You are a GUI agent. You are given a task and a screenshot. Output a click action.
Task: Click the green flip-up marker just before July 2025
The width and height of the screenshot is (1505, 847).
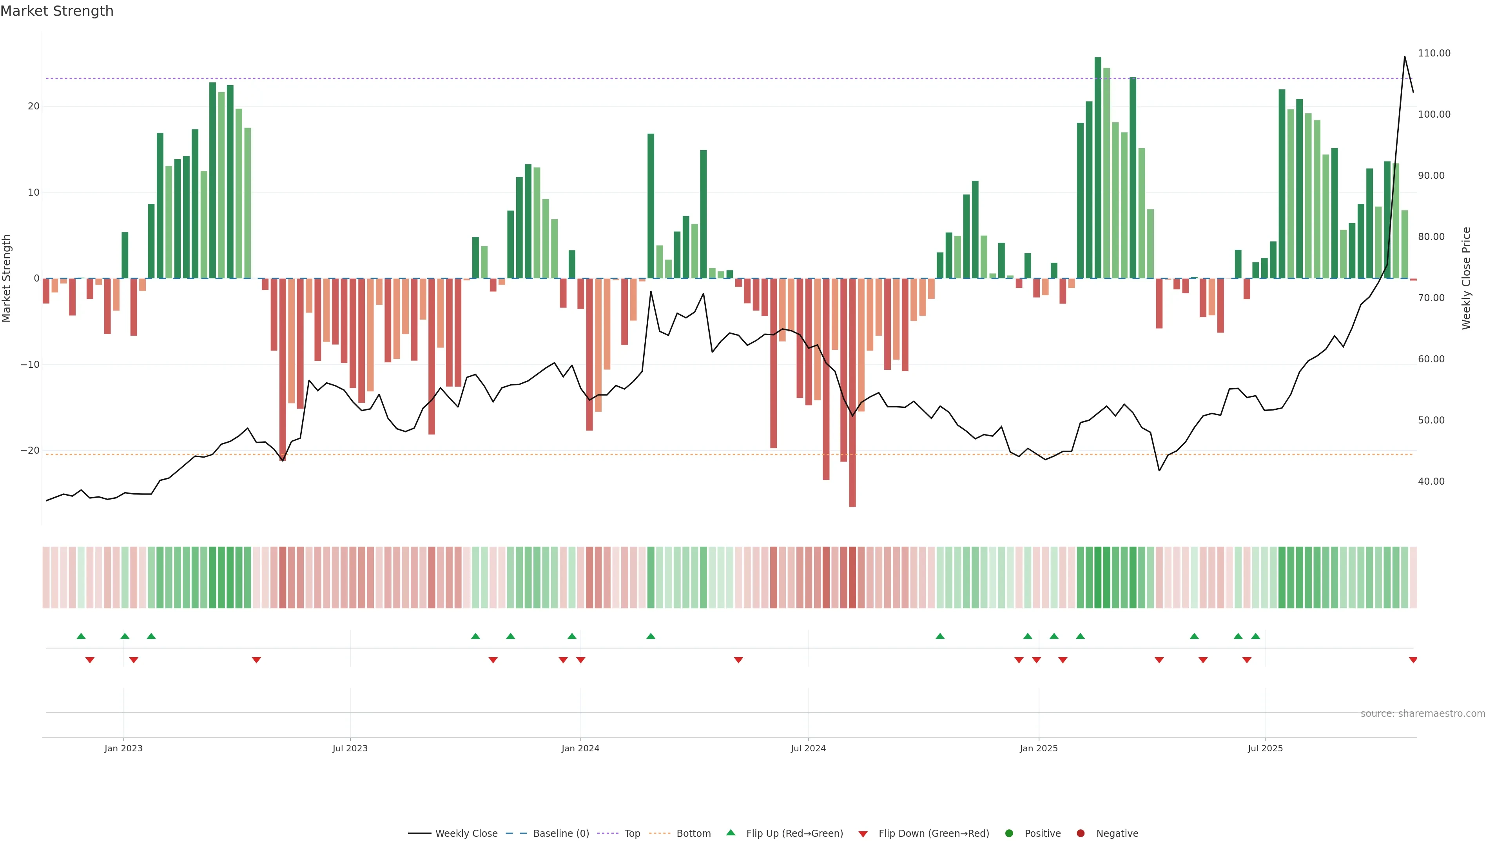(x=1255, y=636)
